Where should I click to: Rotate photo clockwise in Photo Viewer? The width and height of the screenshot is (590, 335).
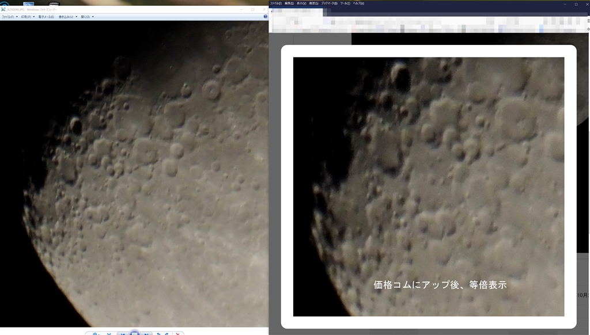pyautogui.click(x=167, y=334)
